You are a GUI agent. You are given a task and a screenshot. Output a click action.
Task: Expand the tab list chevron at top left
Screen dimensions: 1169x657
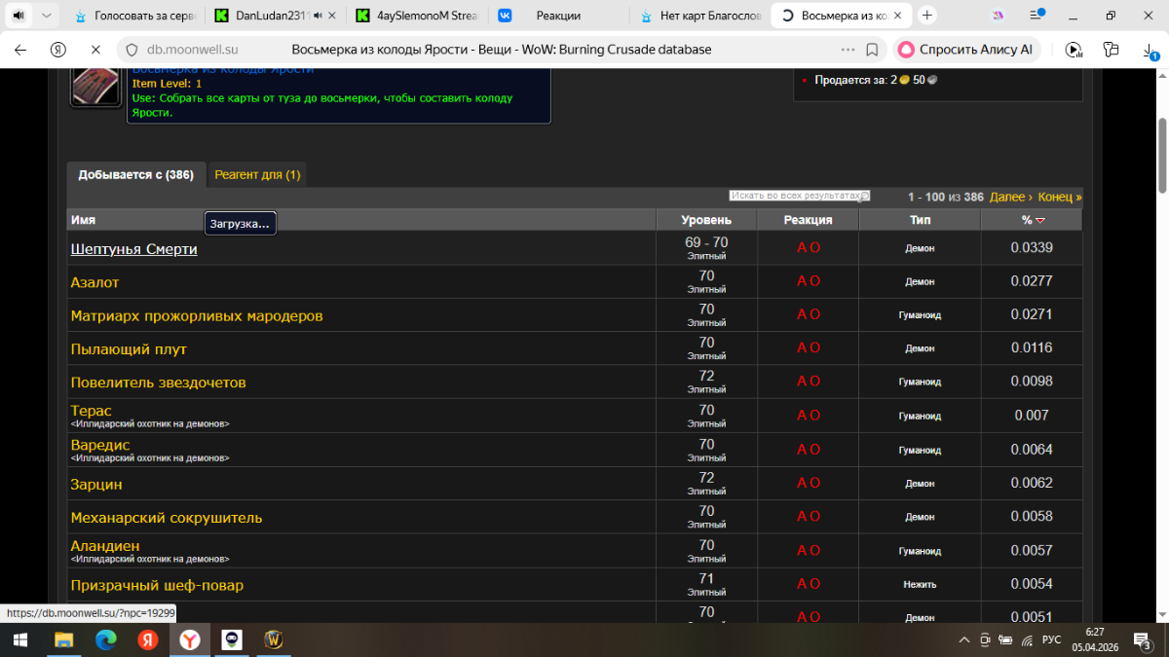(47, 16)
